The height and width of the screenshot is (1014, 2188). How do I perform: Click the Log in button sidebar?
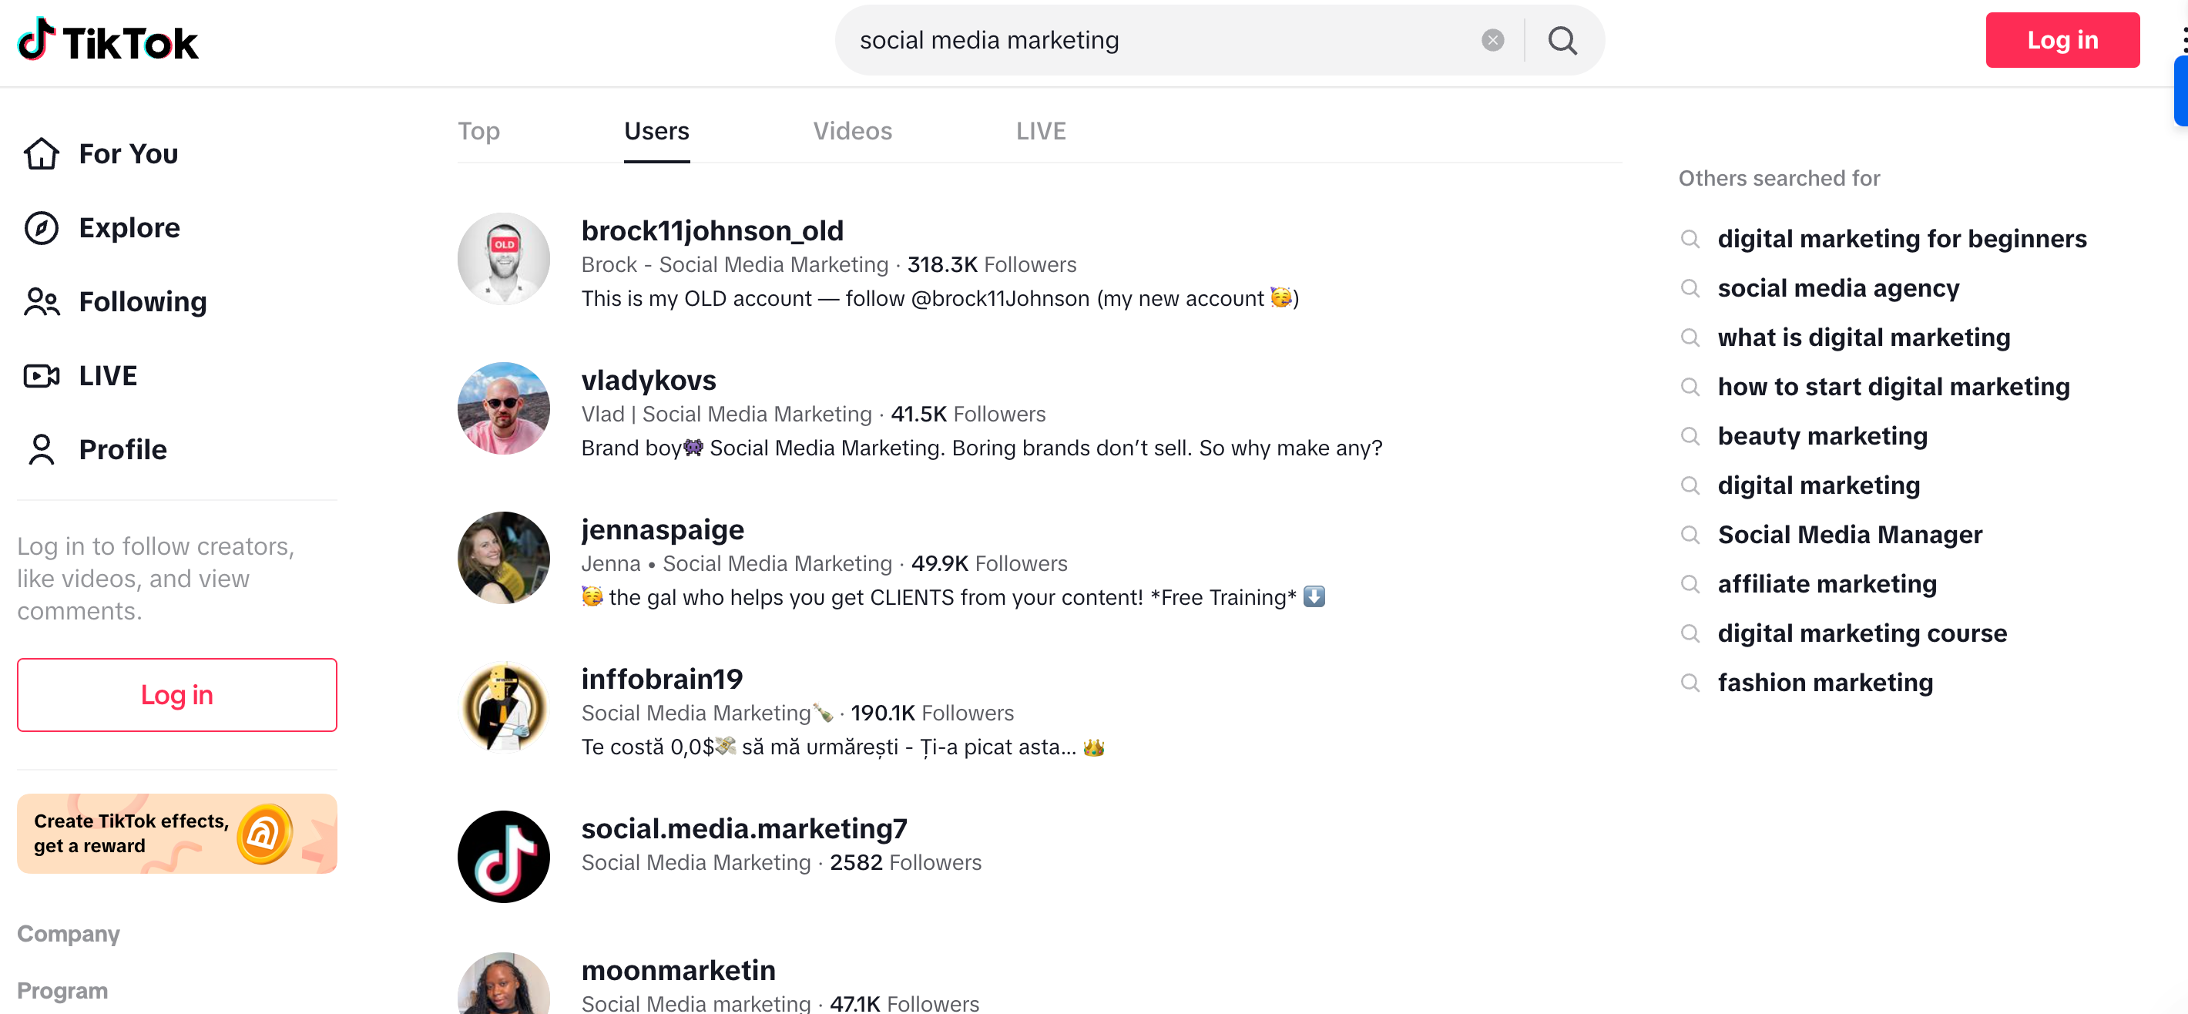tap(177, 694)
